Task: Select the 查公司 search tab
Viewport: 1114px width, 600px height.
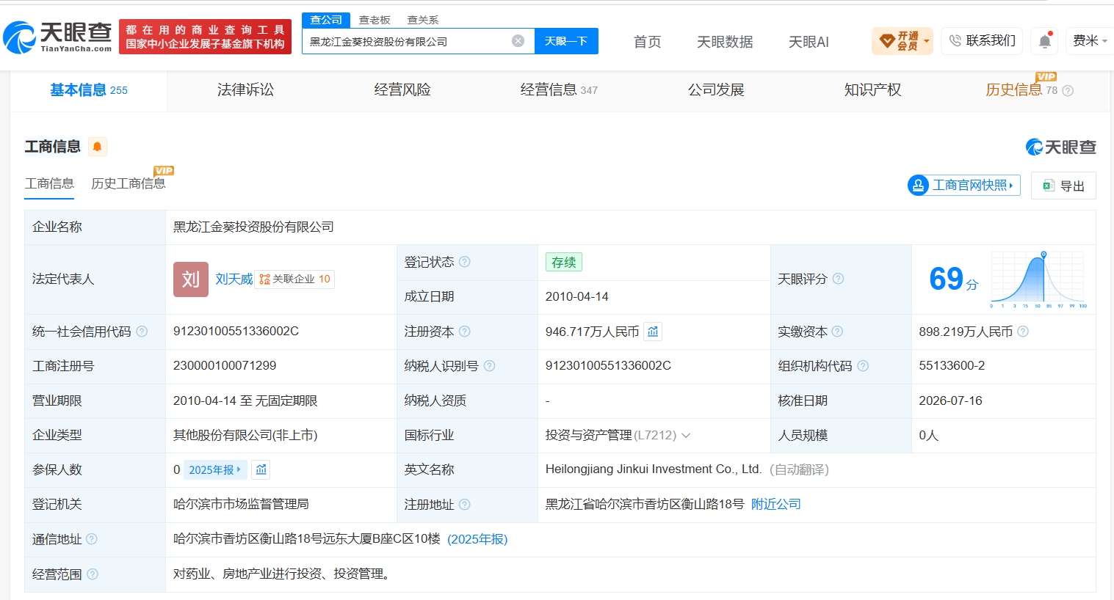Action: [326, 20]
